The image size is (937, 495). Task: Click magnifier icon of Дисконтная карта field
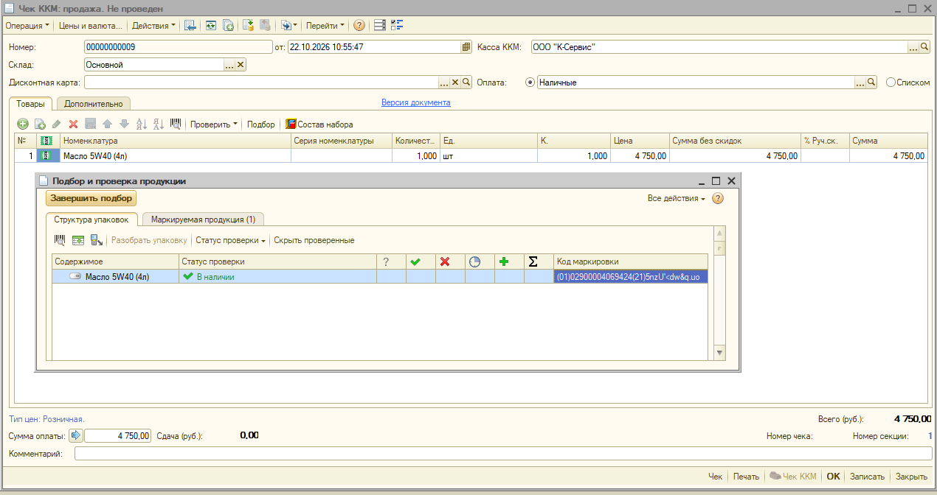coord(466,82)
